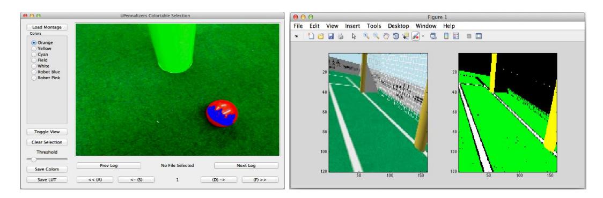Enable the Data Cursor tool
The width and height of the screenshot is (603, 198).
click(406, 36)
